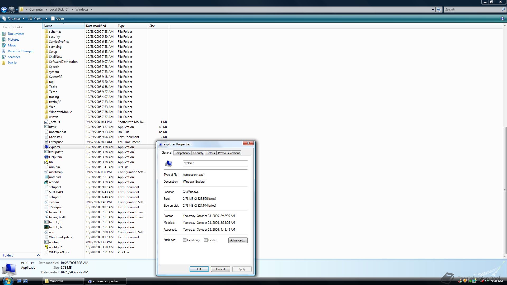This screenshot has height=285, width=507.
Task: Switch to the Details tab
Action: (210, 153)
